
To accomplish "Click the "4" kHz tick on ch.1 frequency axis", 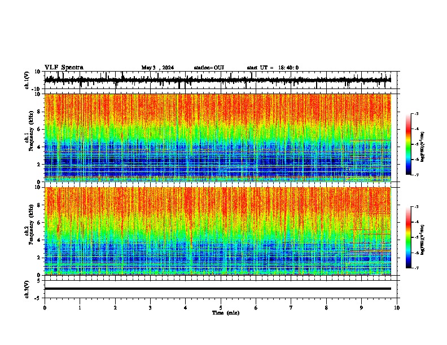I will coord(39,147).
